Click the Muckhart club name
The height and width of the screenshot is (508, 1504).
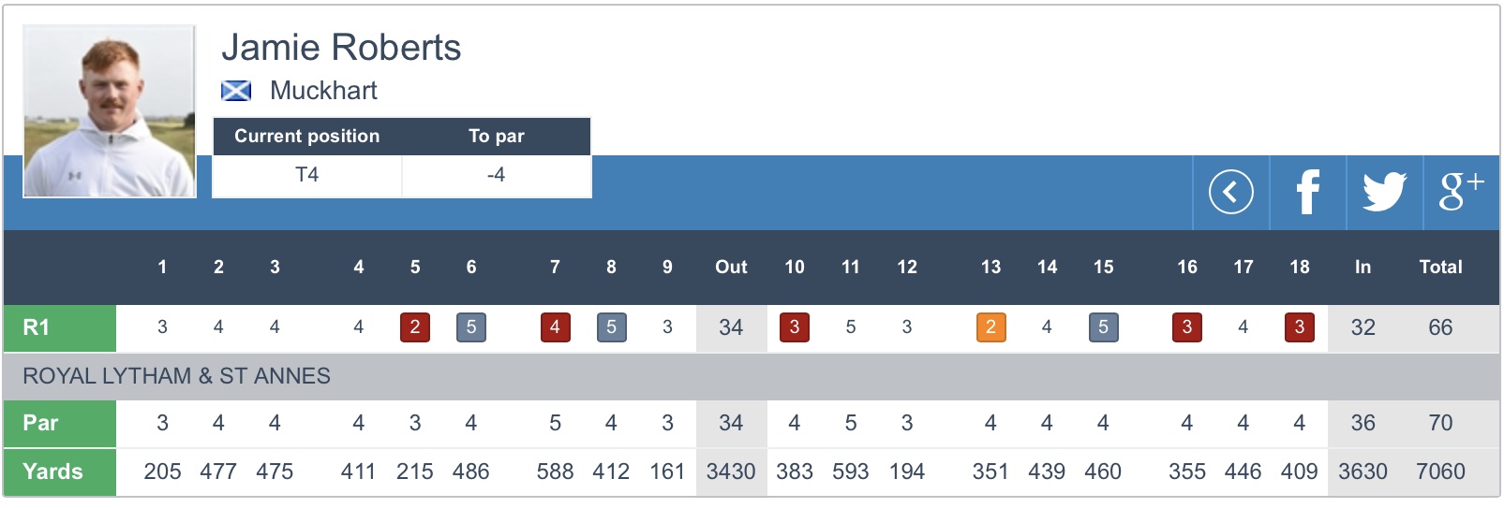point(323,91)
